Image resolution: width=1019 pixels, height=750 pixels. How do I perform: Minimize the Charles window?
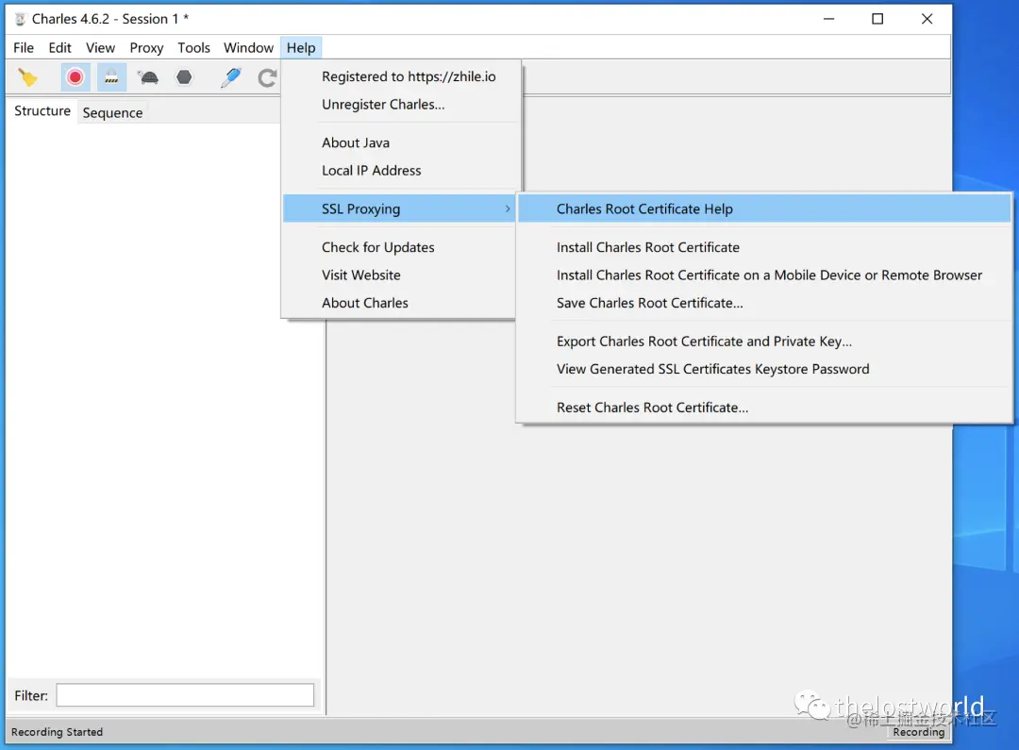coord(828,19)
